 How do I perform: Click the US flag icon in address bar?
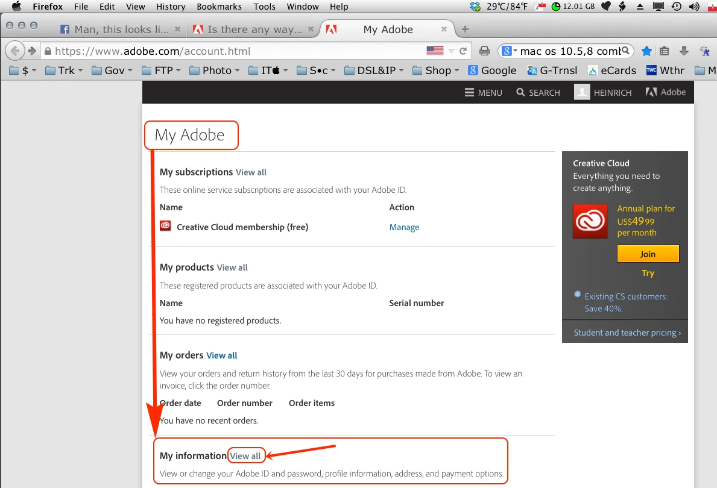(x=435, y=51)
